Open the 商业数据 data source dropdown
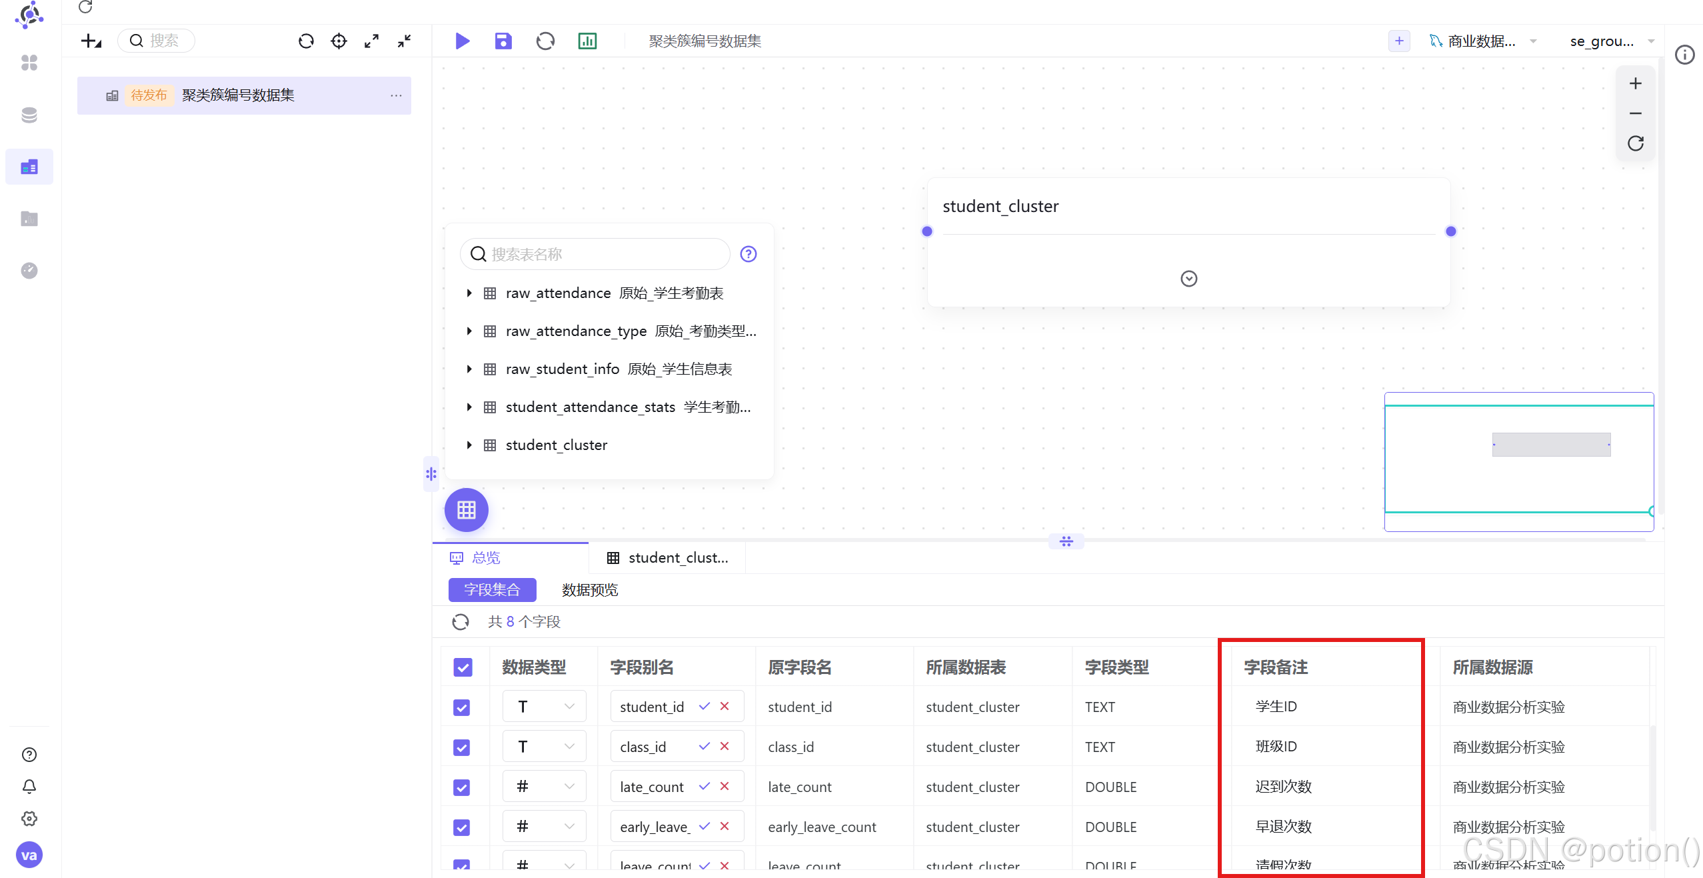Viewport: 1703px width, 878px height. point(1483,41)
